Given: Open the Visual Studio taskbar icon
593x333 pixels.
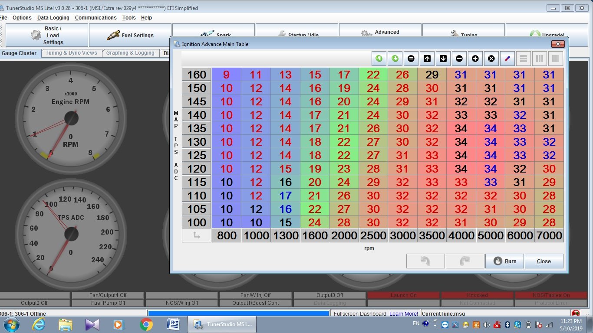Looking at the screenshot, I should (x=92, y=324).
